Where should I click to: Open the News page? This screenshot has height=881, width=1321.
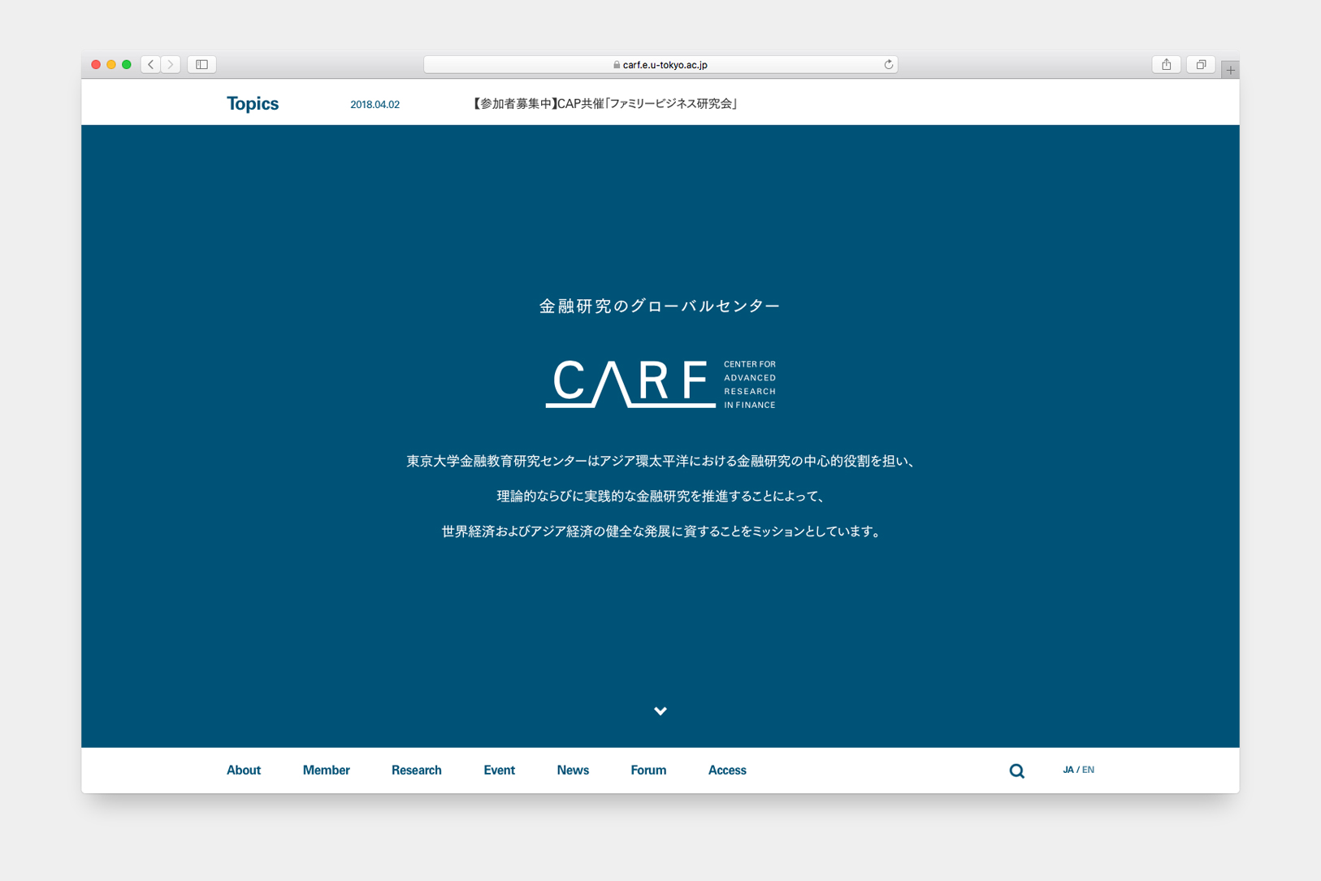573,770
